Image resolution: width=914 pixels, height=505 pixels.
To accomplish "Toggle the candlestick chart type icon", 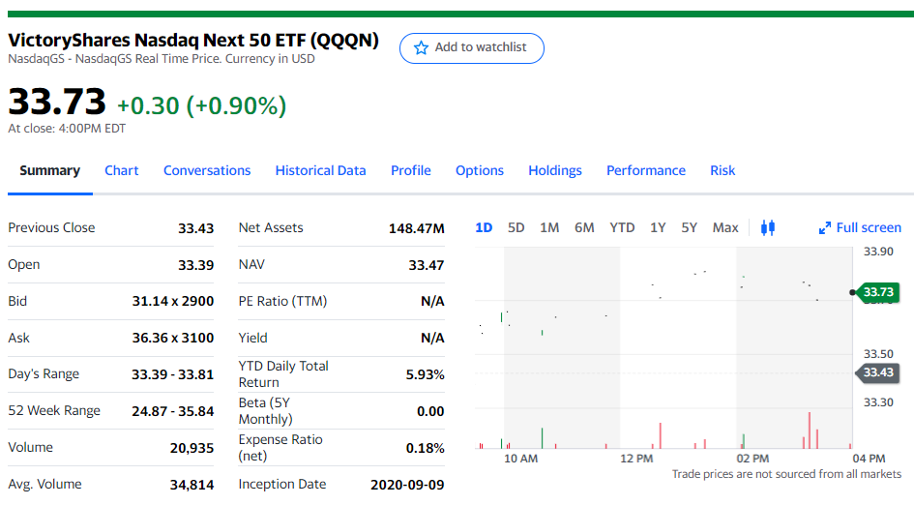I will (768, 227).
